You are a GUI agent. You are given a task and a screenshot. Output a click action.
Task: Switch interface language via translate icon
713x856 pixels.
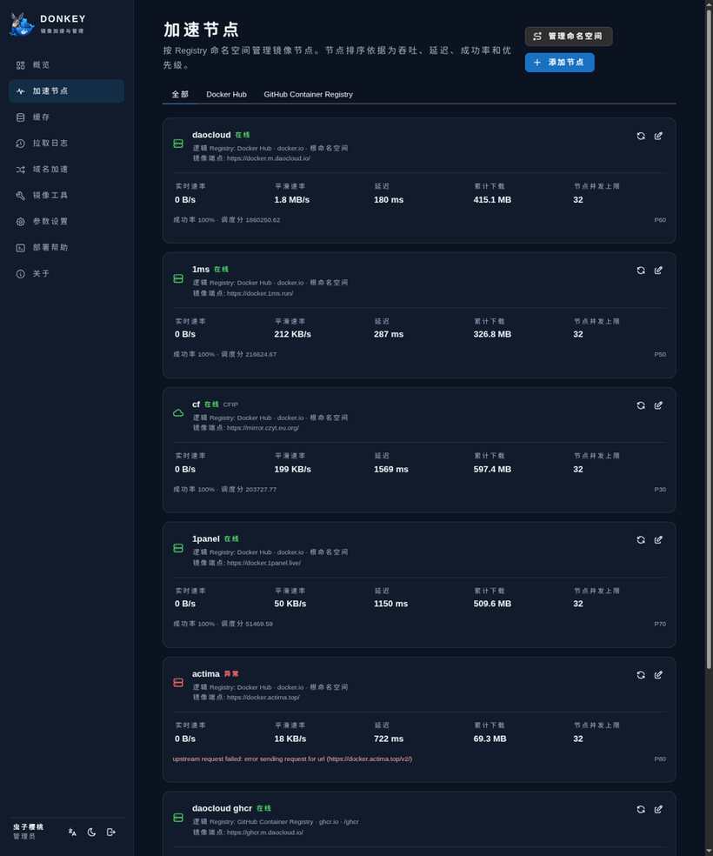point(72,832)
